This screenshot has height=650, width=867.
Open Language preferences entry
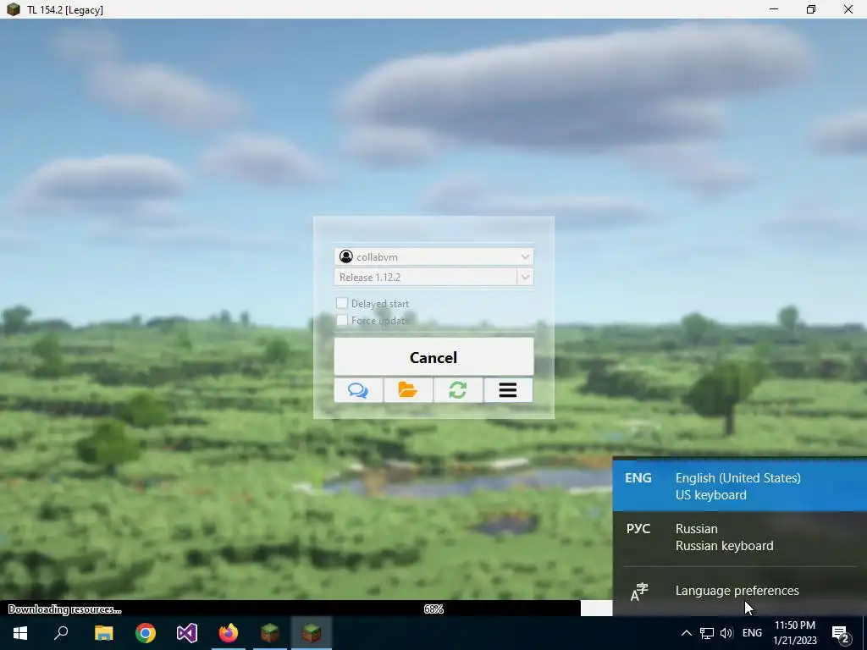[x=740, y=591]
